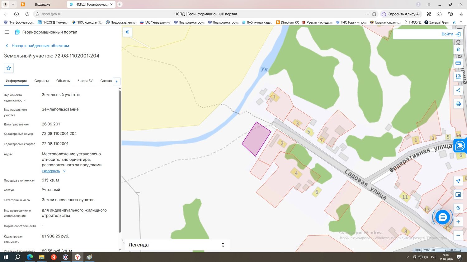The width and height of the screenshot is (467, 262).
Task: Click the Войти login button
Action: [x=451, y=34]
